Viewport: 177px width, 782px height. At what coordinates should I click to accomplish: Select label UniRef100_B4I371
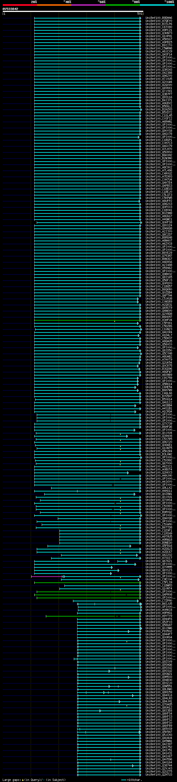coord(159,100)
